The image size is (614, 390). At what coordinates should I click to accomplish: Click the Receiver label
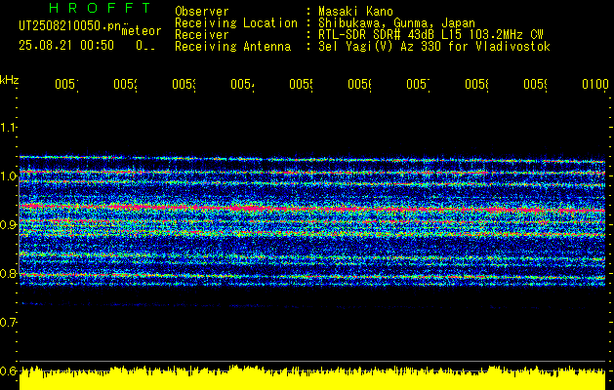[x=202, y=35]
